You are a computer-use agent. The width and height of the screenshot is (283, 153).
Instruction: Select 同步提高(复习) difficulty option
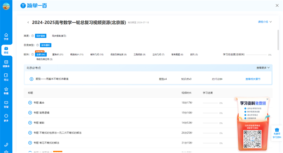[59, 36]
